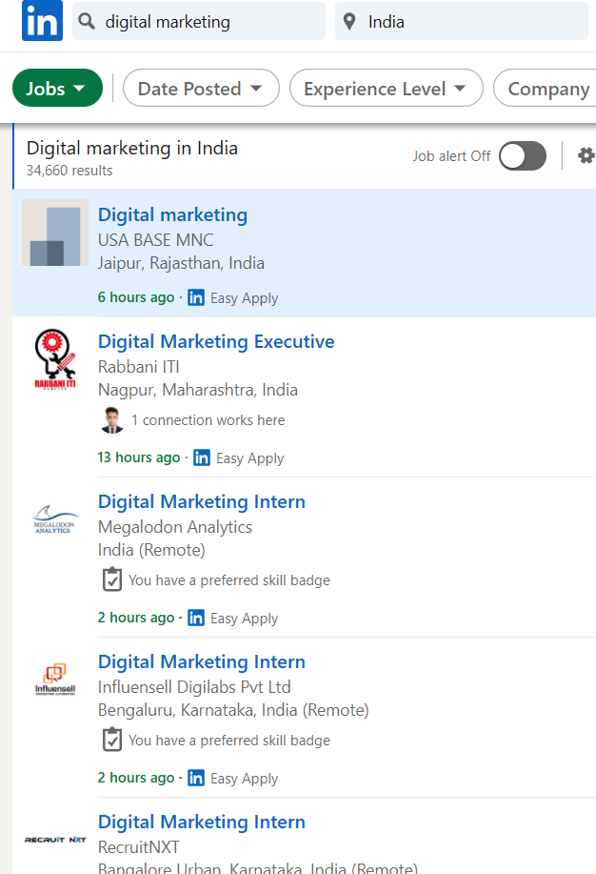Open job alert settings gear

pos(586,155)
